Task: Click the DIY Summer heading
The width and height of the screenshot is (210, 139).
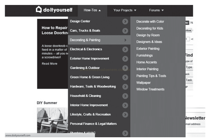Action: click(x=47, y=103)
